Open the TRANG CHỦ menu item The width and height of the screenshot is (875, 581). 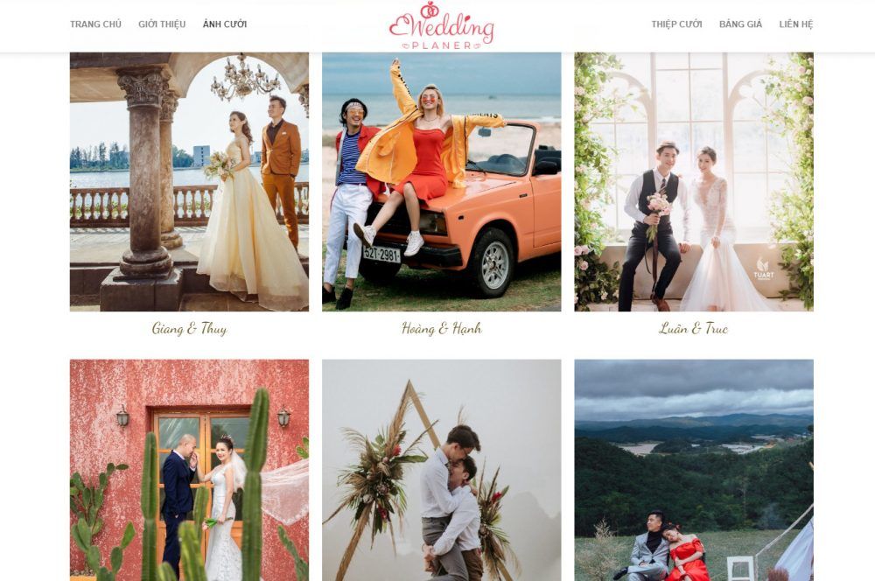tap(95, 24)
